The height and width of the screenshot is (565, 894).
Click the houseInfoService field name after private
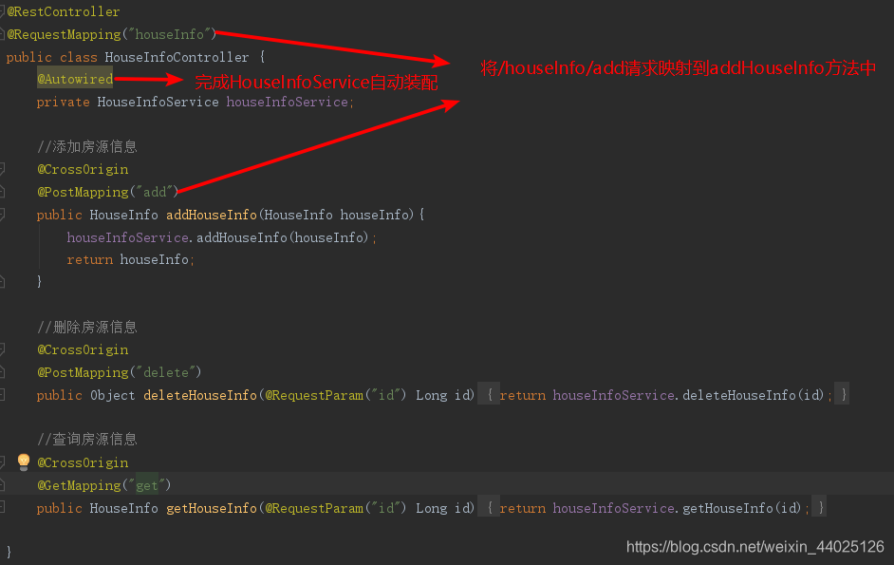288,103
